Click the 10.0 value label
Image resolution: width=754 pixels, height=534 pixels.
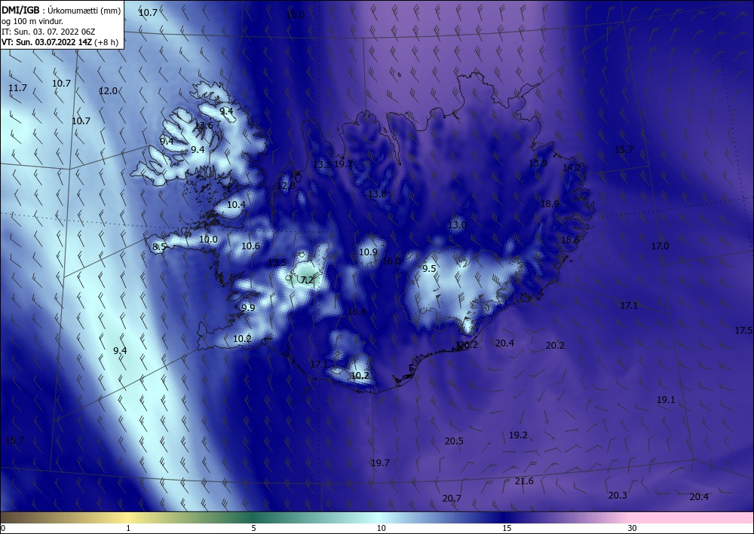point(208,240)
